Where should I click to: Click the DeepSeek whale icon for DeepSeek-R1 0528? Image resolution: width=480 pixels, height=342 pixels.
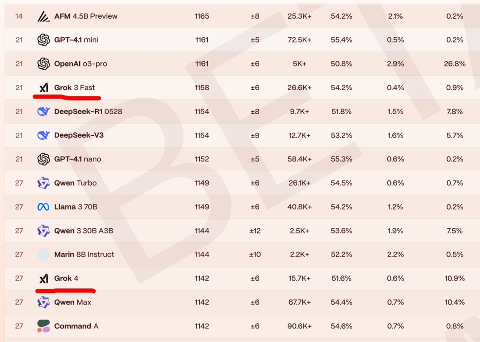click(44, 112)
